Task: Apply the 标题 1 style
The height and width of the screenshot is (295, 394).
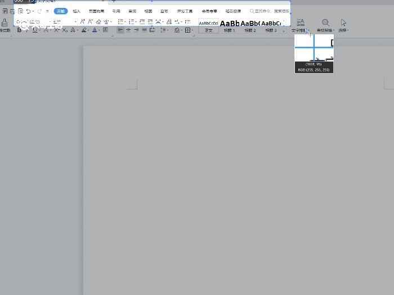Action: point(229,26)
